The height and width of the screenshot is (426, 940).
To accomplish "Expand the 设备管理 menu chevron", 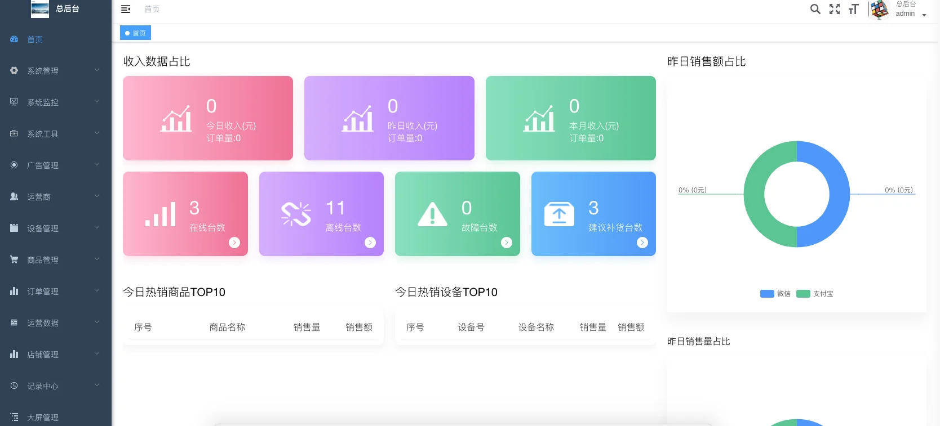I will pyautogui.click(x=97, y=228).
